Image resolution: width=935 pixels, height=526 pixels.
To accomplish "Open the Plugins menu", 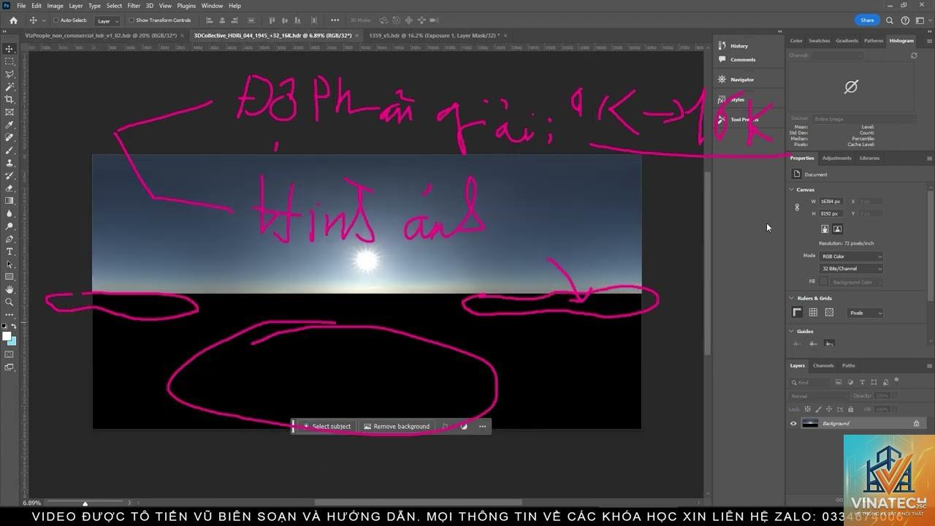I will 186,5.
